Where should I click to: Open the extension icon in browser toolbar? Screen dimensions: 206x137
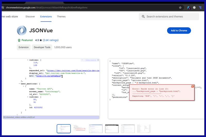point(188,8)
